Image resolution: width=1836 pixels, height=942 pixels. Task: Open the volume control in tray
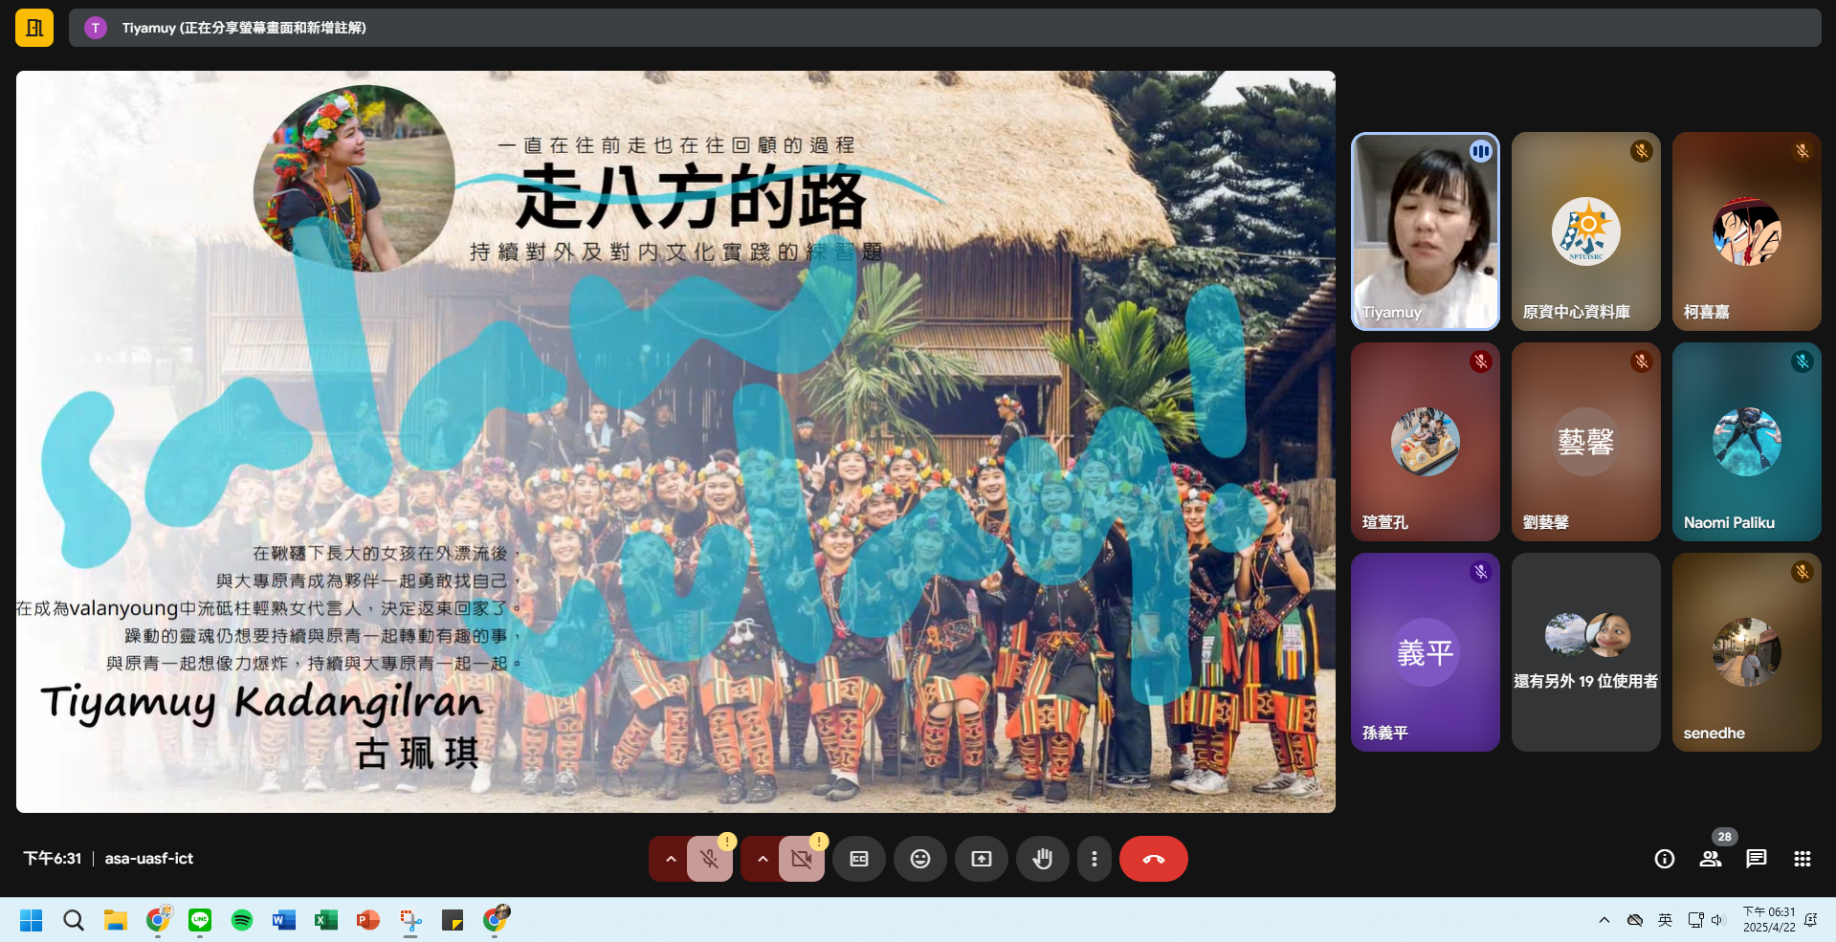(x=1717, y=920)
